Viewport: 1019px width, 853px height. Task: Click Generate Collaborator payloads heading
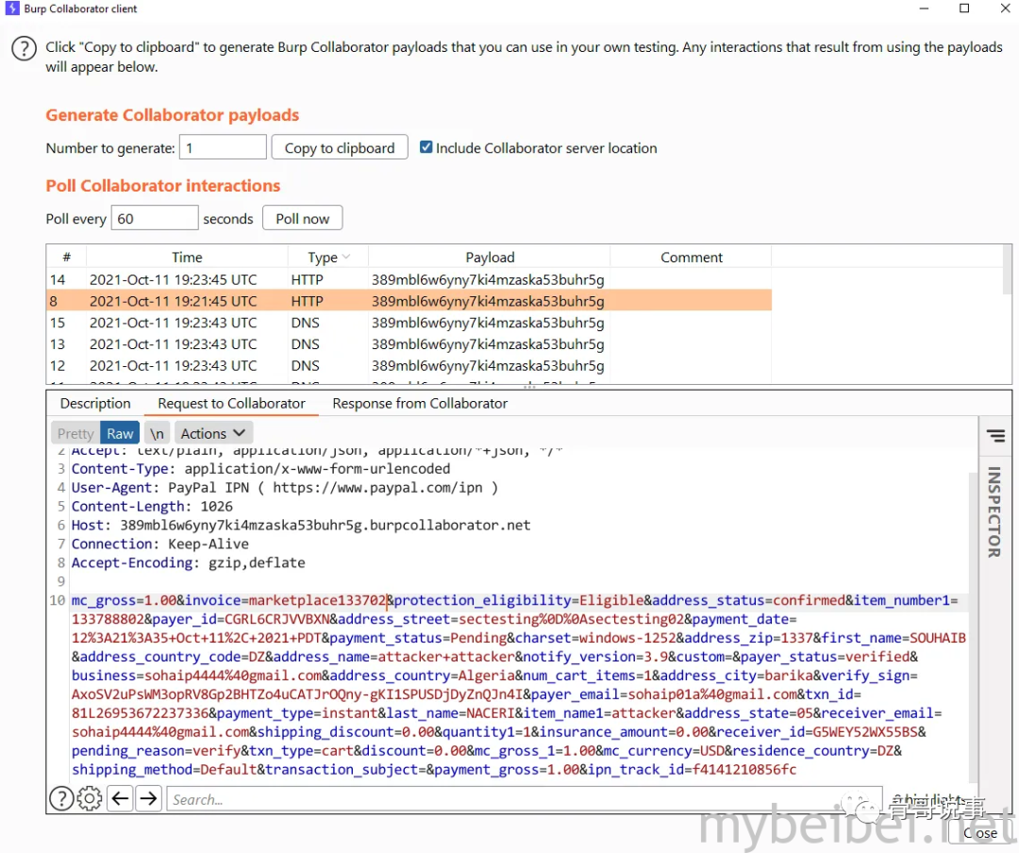click(x=173, y=115)
